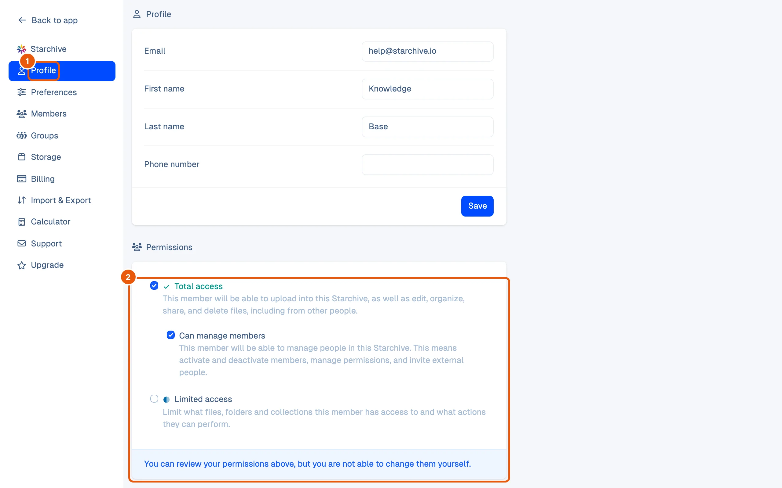The height and width of the screenshot is (488, 782).
Task: Click the Members people icon
Action: point(22,114)
